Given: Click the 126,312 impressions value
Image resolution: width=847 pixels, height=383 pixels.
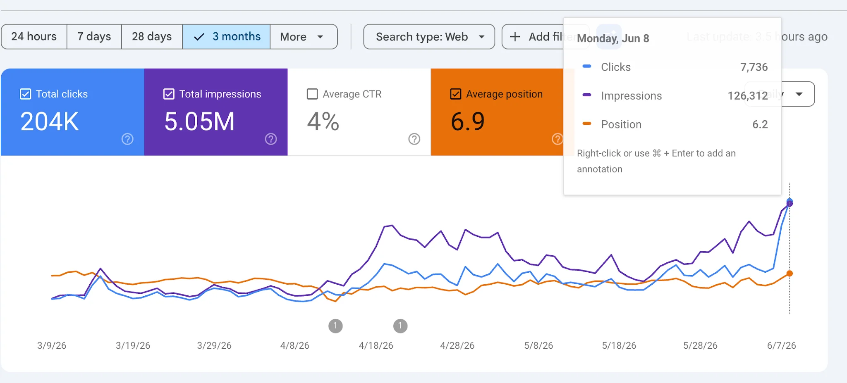Looking at the screenshot, I should click(748, 96).
